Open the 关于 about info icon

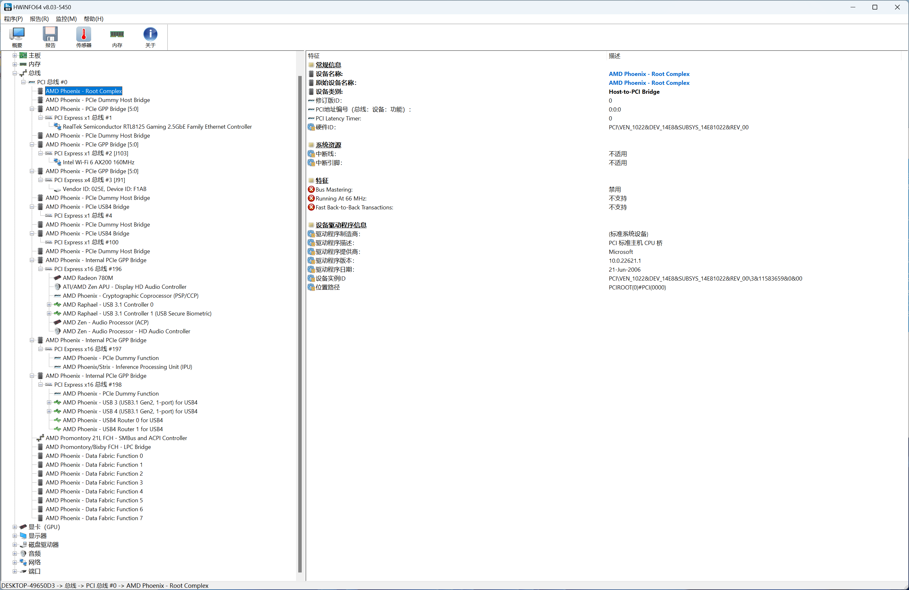point(151,37)
